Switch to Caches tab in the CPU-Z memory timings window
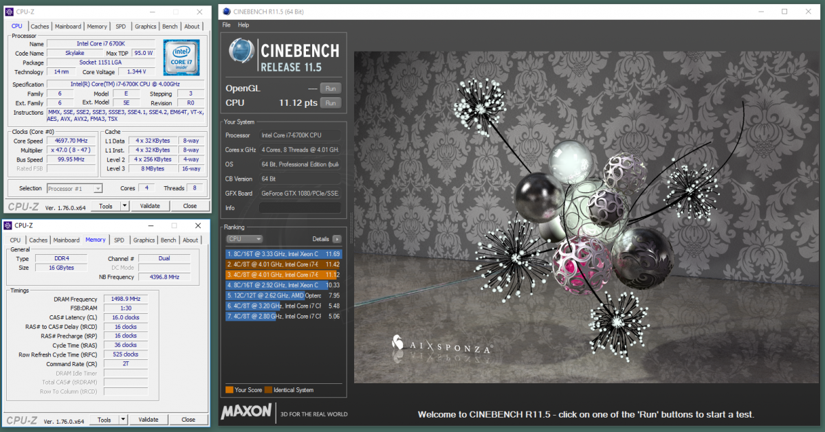Screen dimensions: 825x432 [x=38, y=240]
